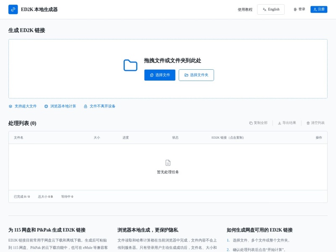Click the lock icon beside 文件不离开设备
This screenshot has width=336, height=252.
[86, 106]
